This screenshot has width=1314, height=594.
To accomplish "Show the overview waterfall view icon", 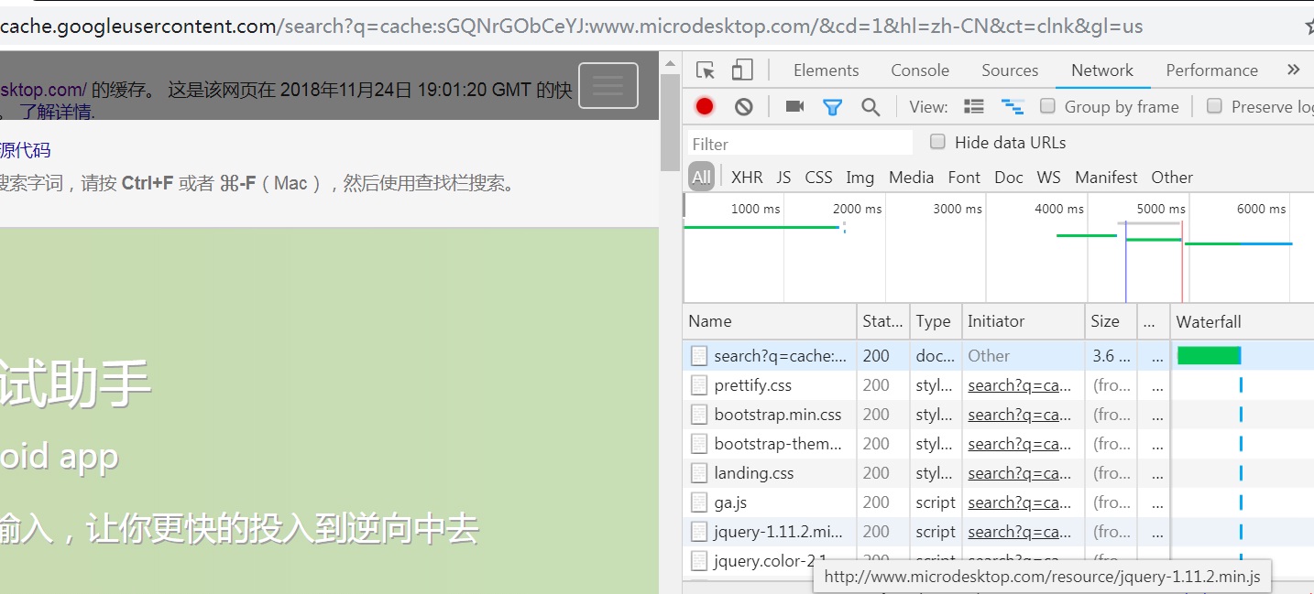I will pyautogui.click(x=1012, y=107).
